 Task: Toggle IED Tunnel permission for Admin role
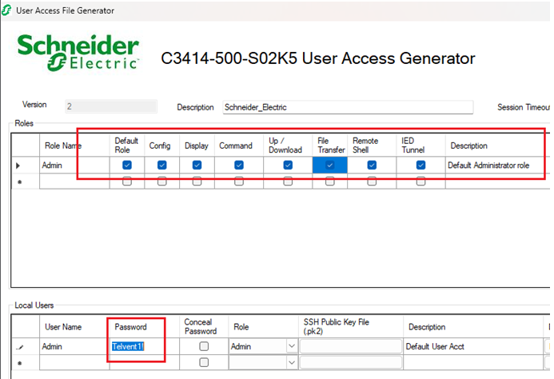click(x=420, y=165)
